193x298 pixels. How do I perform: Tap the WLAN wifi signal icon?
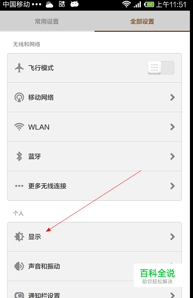click(19, 127)
